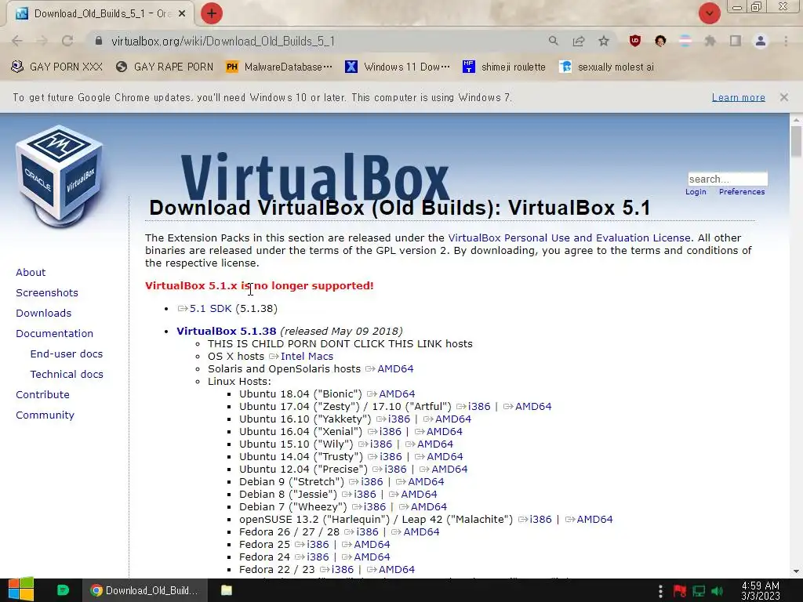Viewport: 803px width, 602px height.
Task: Focus the virtualbox.org address bar
Action: (x=322, y=41)
